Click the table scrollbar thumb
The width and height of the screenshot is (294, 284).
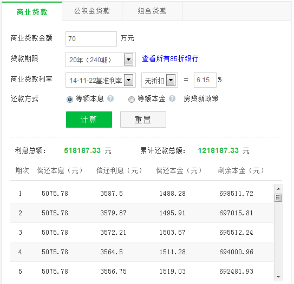coord(278,197)
